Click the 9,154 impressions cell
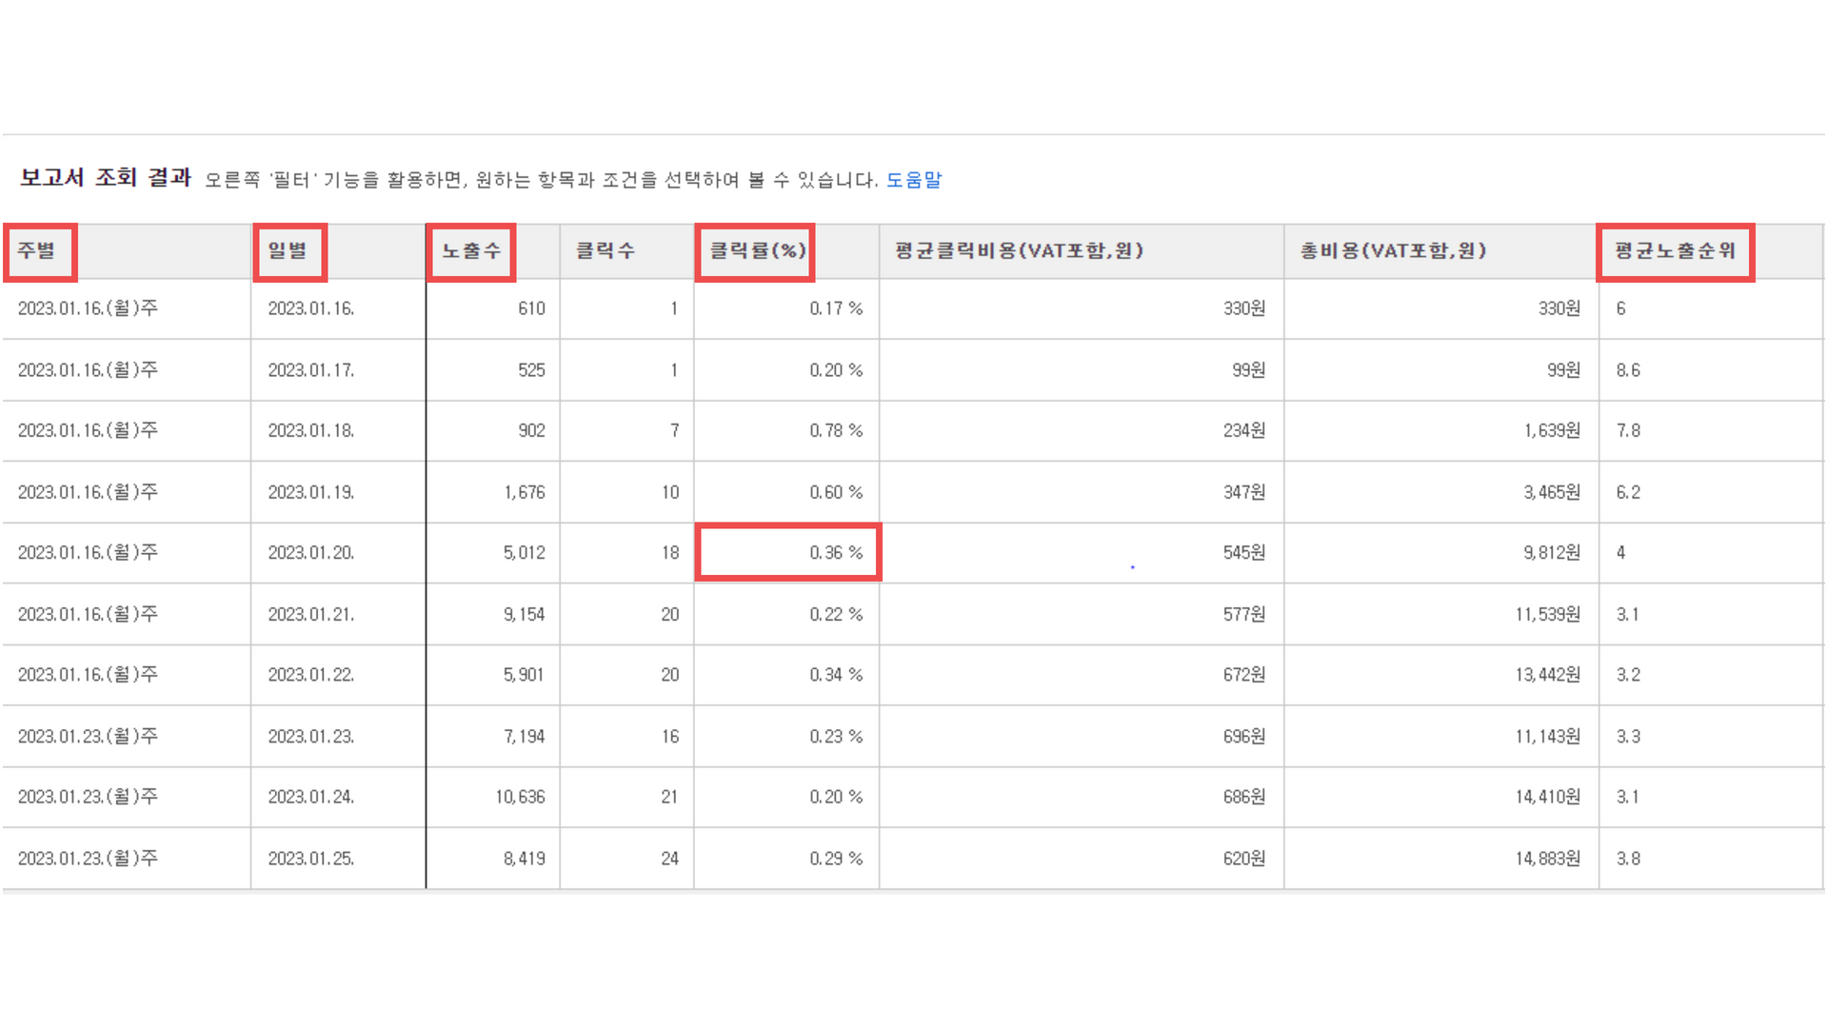This screenshot has width=1828, height=1028. pyautogui.click(x=524, y=615)
